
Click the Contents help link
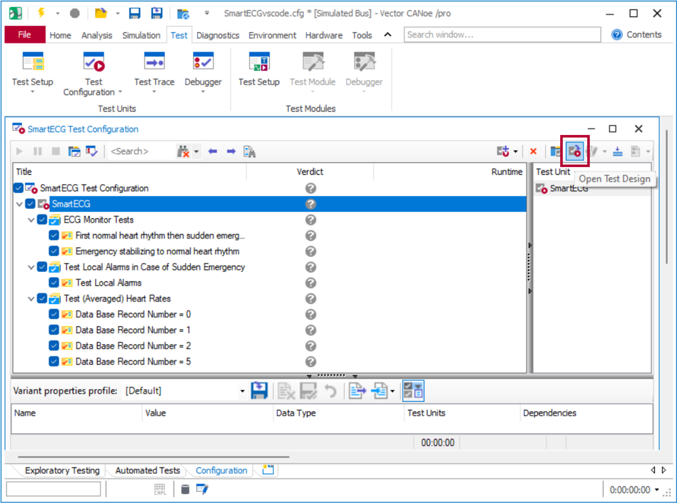[x=643, y=35]
